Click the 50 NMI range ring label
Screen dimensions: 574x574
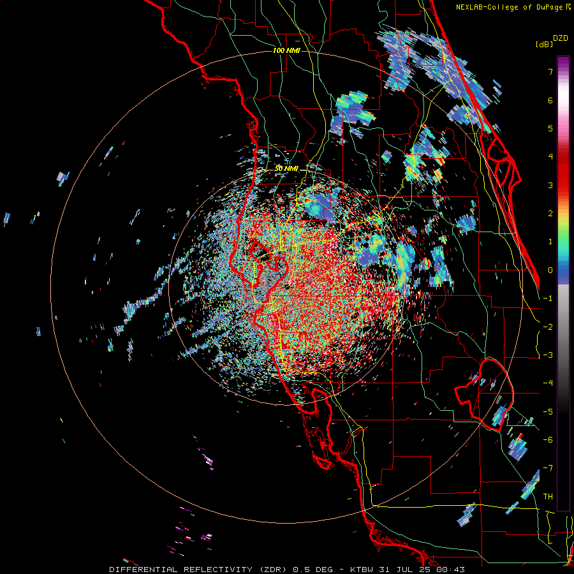coord(286,168)
